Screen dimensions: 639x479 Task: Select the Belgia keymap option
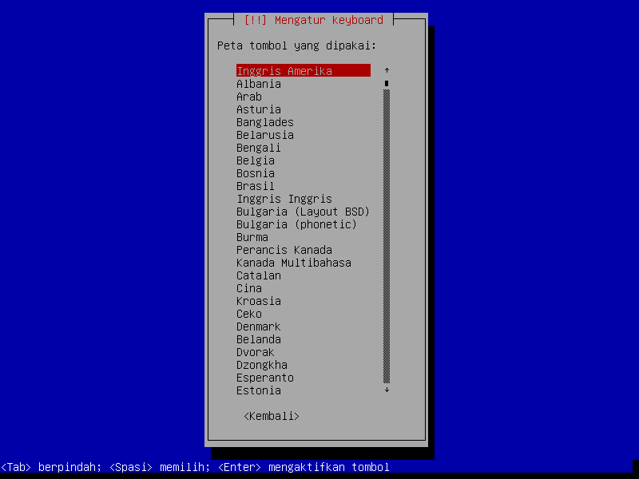(x=256, y=160)
